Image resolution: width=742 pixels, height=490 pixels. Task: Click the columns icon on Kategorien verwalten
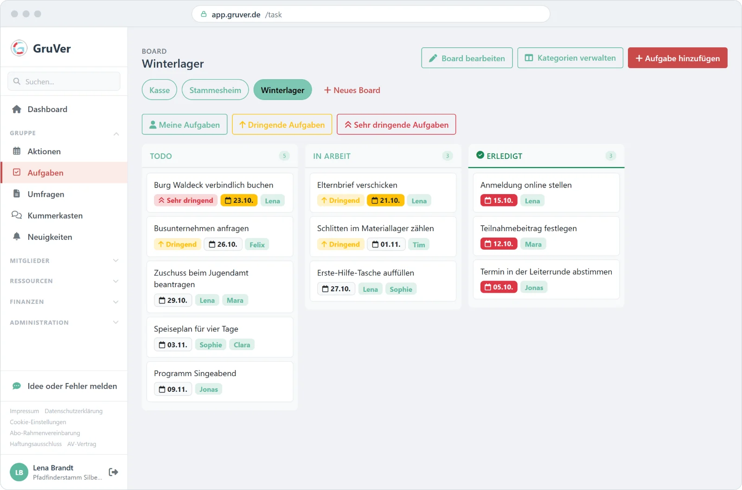coord(529,58)
